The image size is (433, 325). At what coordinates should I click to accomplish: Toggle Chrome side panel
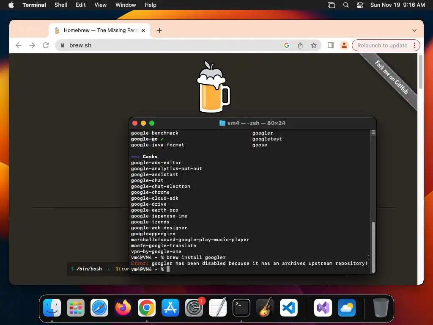coord(331,45)
